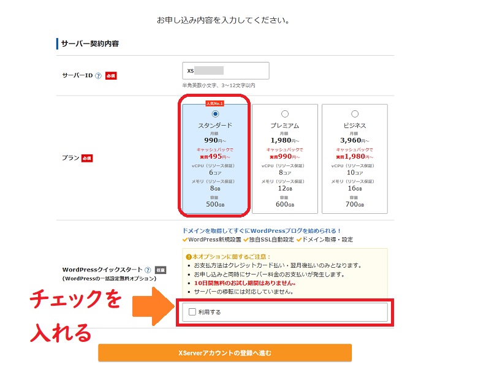Click the 半角英数小文字、3〜12文字以内 hint text

click(219, 85)
